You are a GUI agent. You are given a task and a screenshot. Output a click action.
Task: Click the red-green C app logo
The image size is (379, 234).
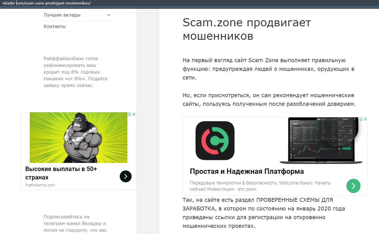pyautogui.click(x=215, y=141)
